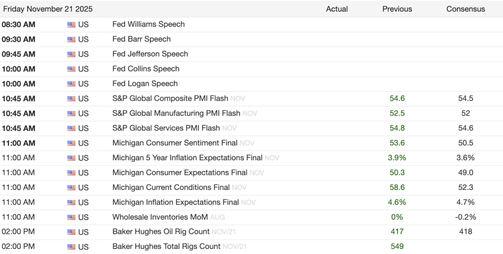This screenshot has height=254, width=503.
Task: Click the Consensus column header
Action: [x=466, y=9]
